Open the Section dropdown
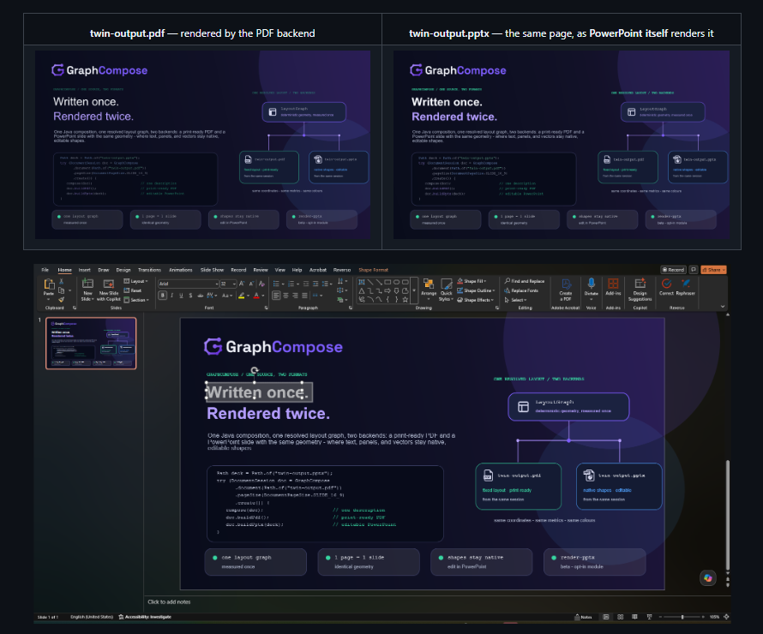Viewport: 763px width, 634px height. click(x=135, y=300)
